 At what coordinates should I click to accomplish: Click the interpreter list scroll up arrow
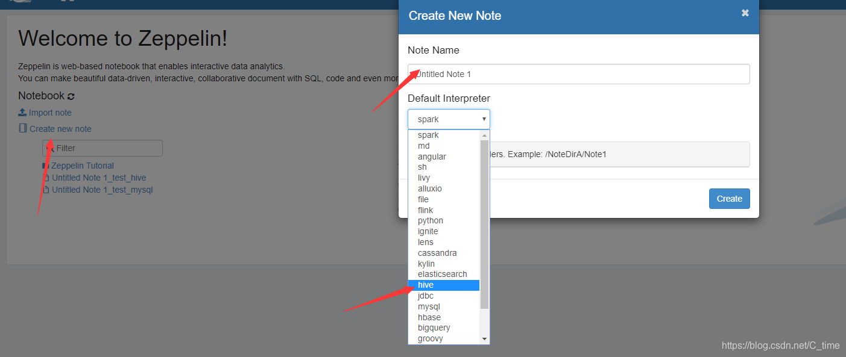pyautogui.click(x=484, y=135)
